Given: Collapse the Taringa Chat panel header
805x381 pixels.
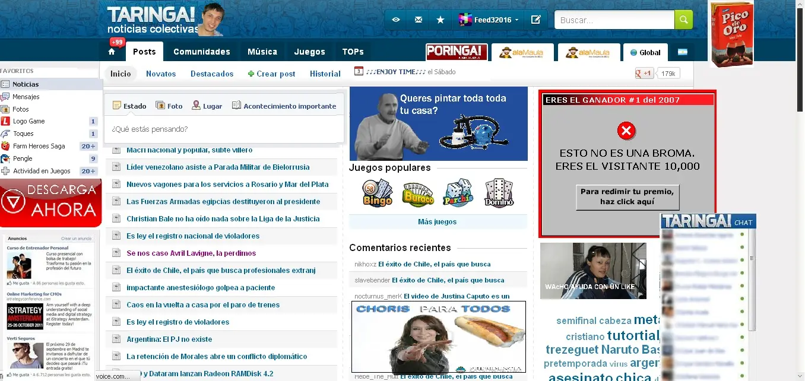Looking at the screenshot, I should coord(708,221).
